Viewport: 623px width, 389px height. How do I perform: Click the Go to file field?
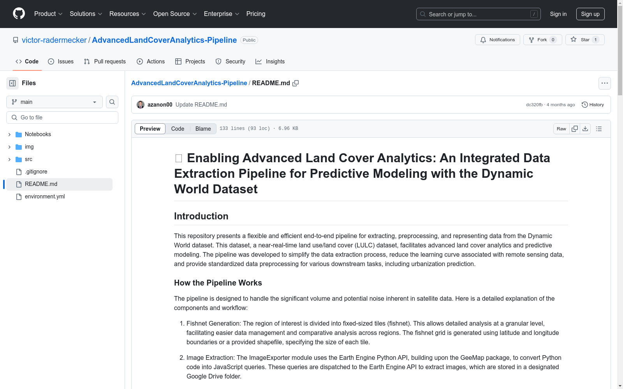[x=62, y=117]
